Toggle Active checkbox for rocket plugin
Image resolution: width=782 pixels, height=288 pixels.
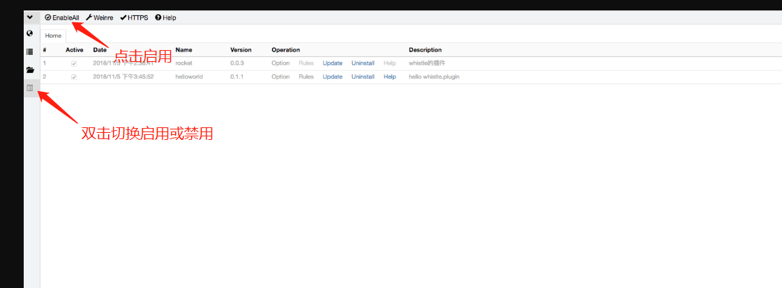(74, 64)
